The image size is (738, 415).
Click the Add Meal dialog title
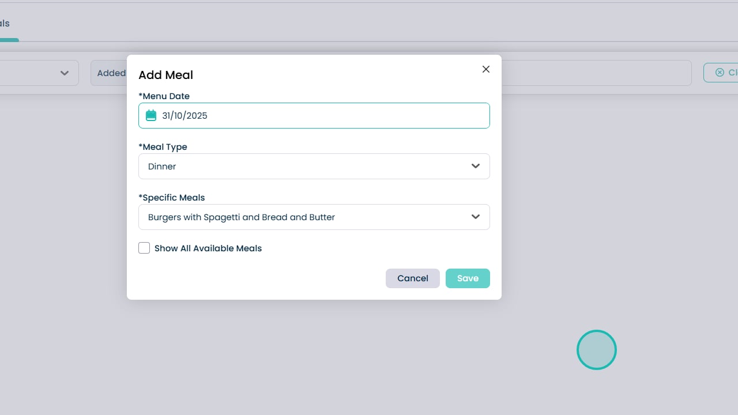click(x=166, y=75)
